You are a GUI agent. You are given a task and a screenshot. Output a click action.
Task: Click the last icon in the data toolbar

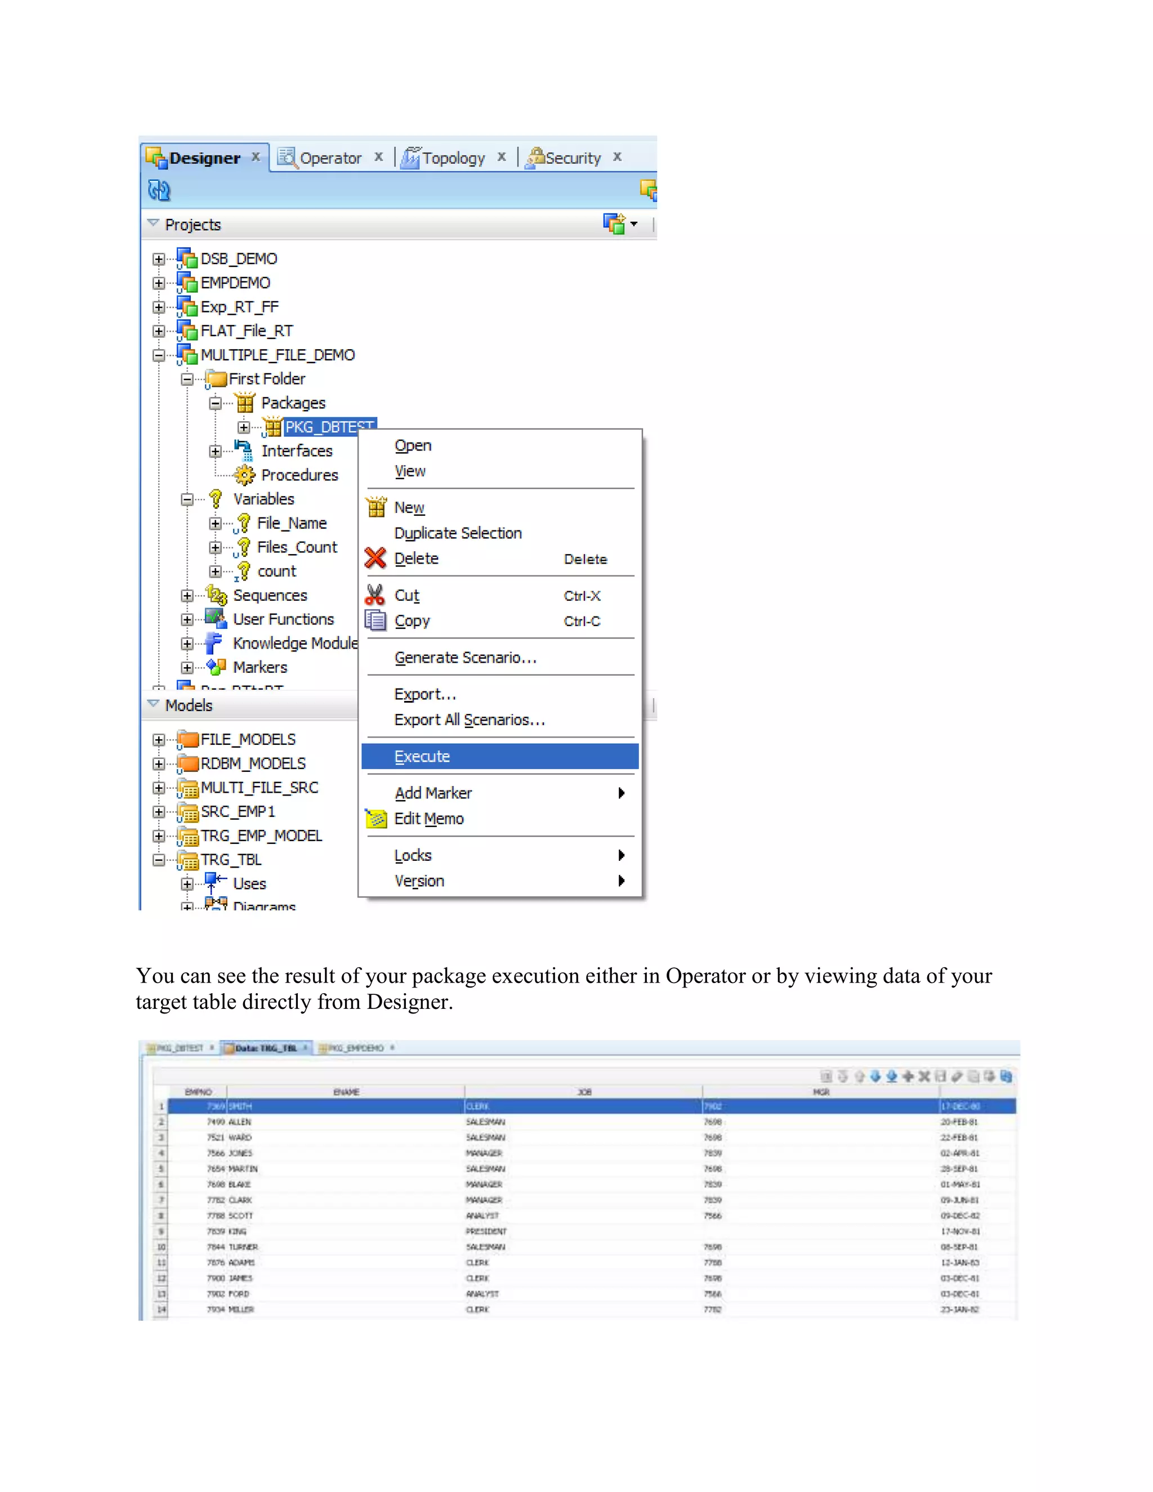tap(1006, 1076)
